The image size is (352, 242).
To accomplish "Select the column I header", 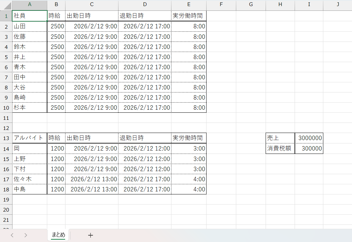I will click(309, 5).
